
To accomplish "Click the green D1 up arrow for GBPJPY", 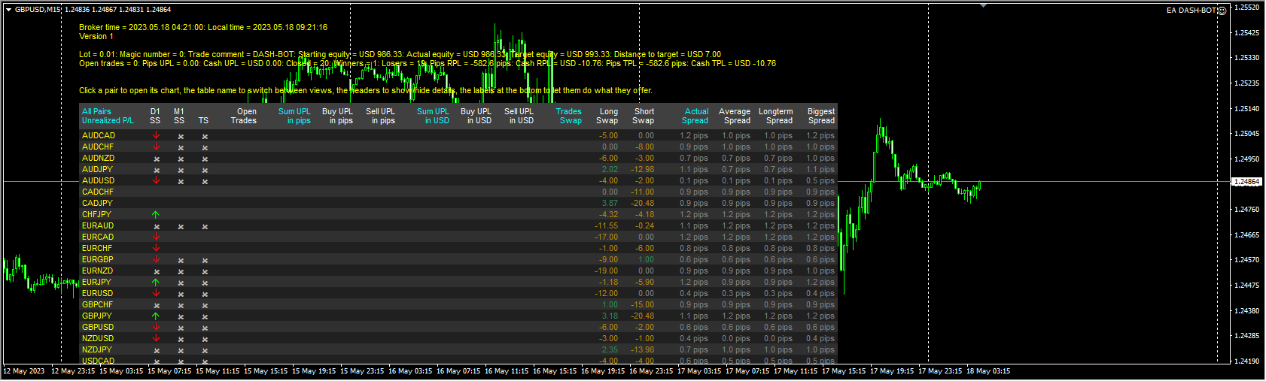I will (x=156, y=316).
